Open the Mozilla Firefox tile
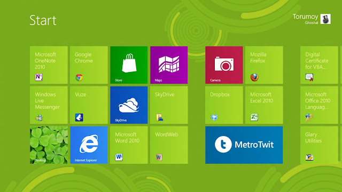The width and height of the screenshot is (342, 192). click(264, 65)
